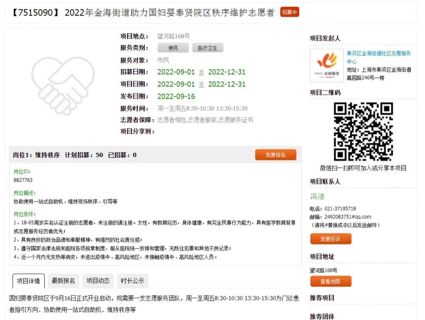
Task: Click the publish date 2022-09-16
Action: (176, 96)
